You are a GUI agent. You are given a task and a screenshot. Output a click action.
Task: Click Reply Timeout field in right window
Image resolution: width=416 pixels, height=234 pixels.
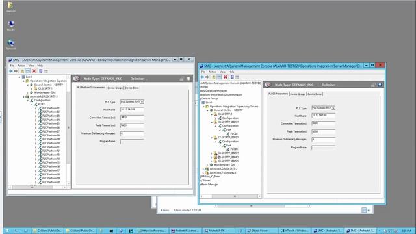[323, 131]
